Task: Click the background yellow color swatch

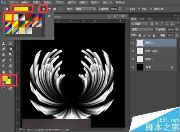Action: pyautogui.click(x=9, y=82)
